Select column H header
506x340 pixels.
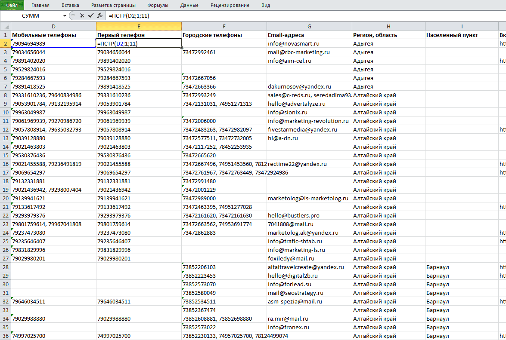(388, 26)
